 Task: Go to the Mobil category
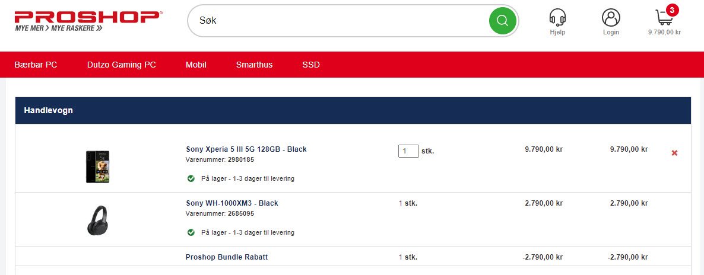coord(196,65)
